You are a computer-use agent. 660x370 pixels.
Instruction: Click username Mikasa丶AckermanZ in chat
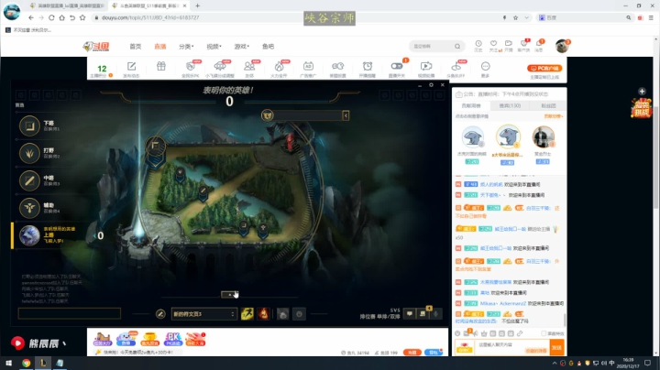503,303
